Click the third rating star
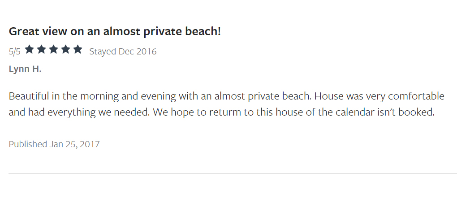 point(53,50)
